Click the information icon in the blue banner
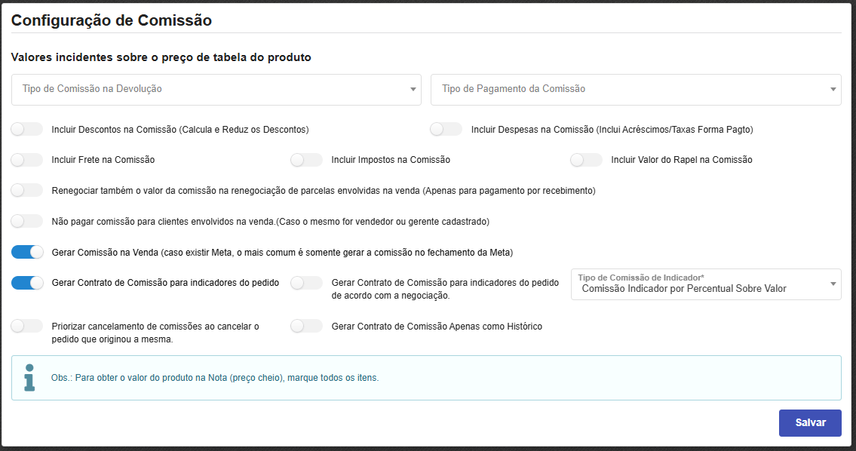Viewport: 856px width, 451px height. click(29, 377)
